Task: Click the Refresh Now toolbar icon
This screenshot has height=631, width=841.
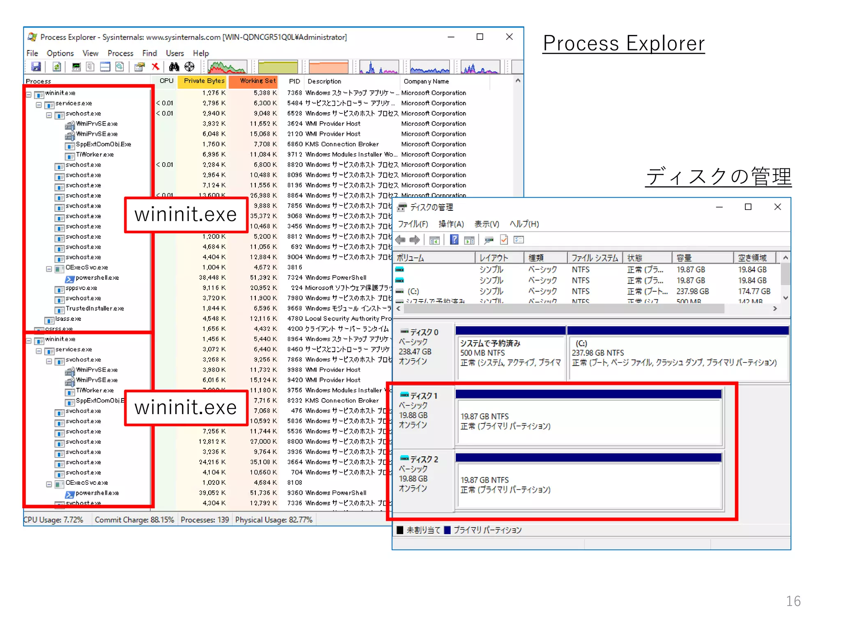Action: 57,67
